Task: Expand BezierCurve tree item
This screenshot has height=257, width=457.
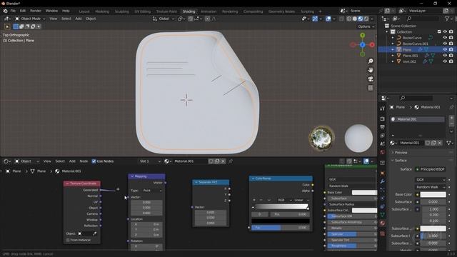Action: point(393,38)
